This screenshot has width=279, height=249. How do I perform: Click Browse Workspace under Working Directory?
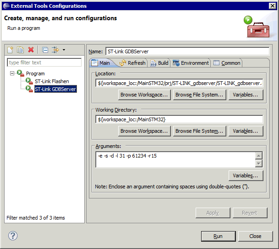tap(144, 131)
